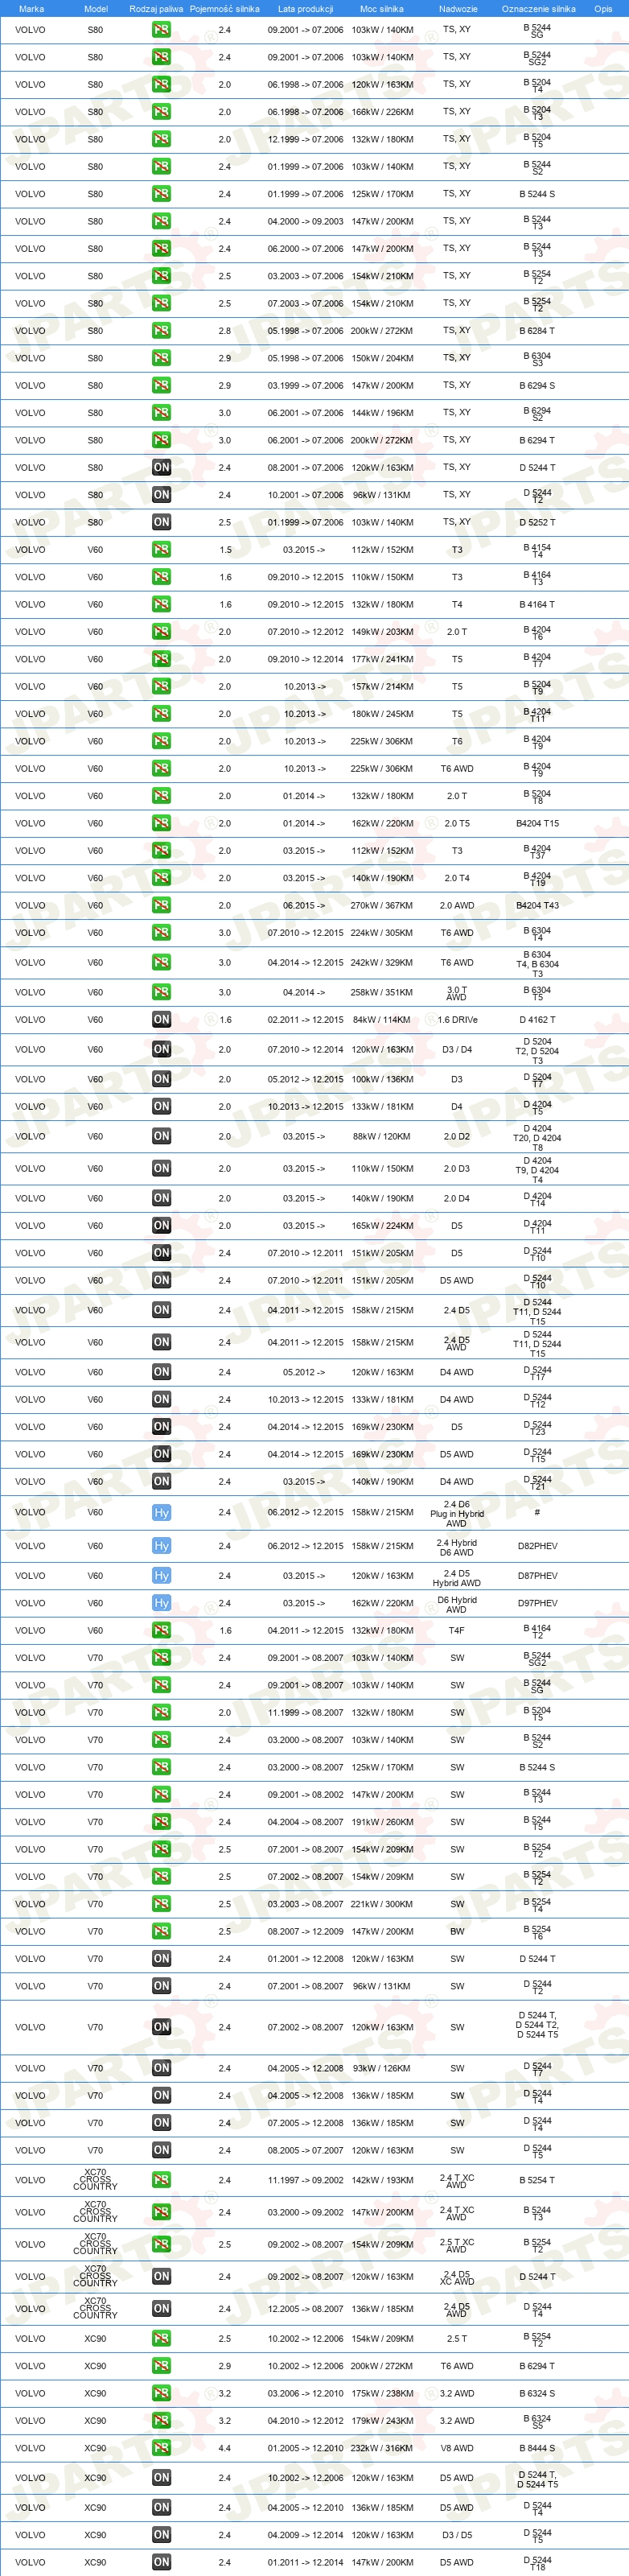Click diesel ON icon in S80 D 5252 T row
This screenshot has width=629, height=2576.
pyautogui.click(x=161, y=522)
